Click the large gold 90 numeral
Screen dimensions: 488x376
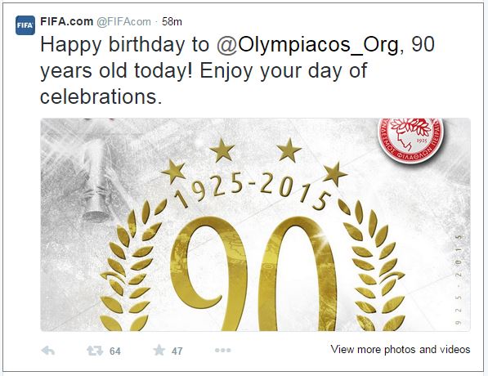coord(253,274)
